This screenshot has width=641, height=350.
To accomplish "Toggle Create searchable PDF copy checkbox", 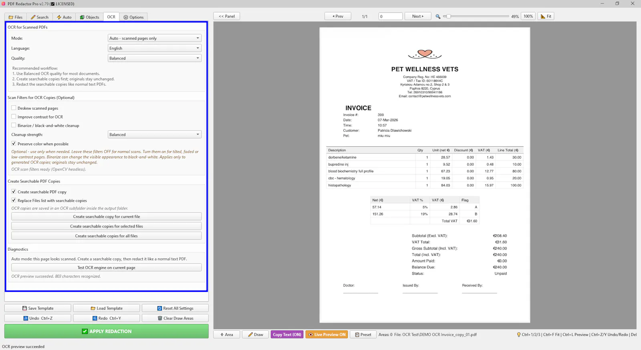I will (x=14, y=192).
